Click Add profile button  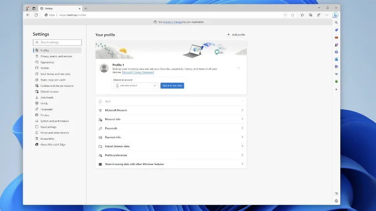point(236,35)
